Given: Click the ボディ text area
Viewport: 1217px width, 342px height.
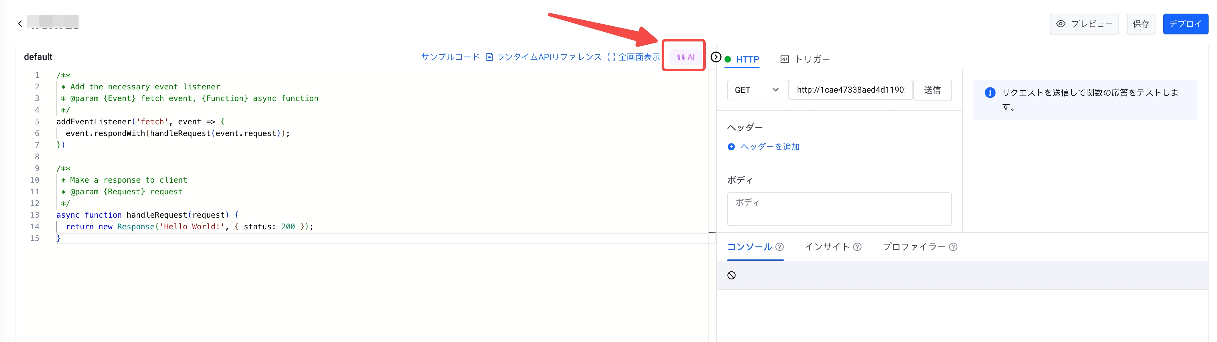Looking at the screenshot, I should tap(839, 209).
